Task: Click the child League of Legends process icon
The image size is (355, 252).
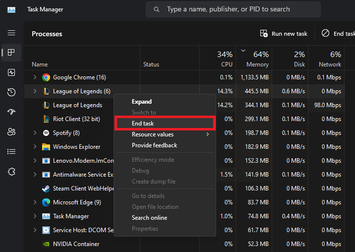Action: (x=46, y=105)
